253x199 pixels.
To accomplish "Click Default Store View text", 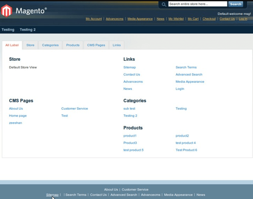I will pos(23,67).
